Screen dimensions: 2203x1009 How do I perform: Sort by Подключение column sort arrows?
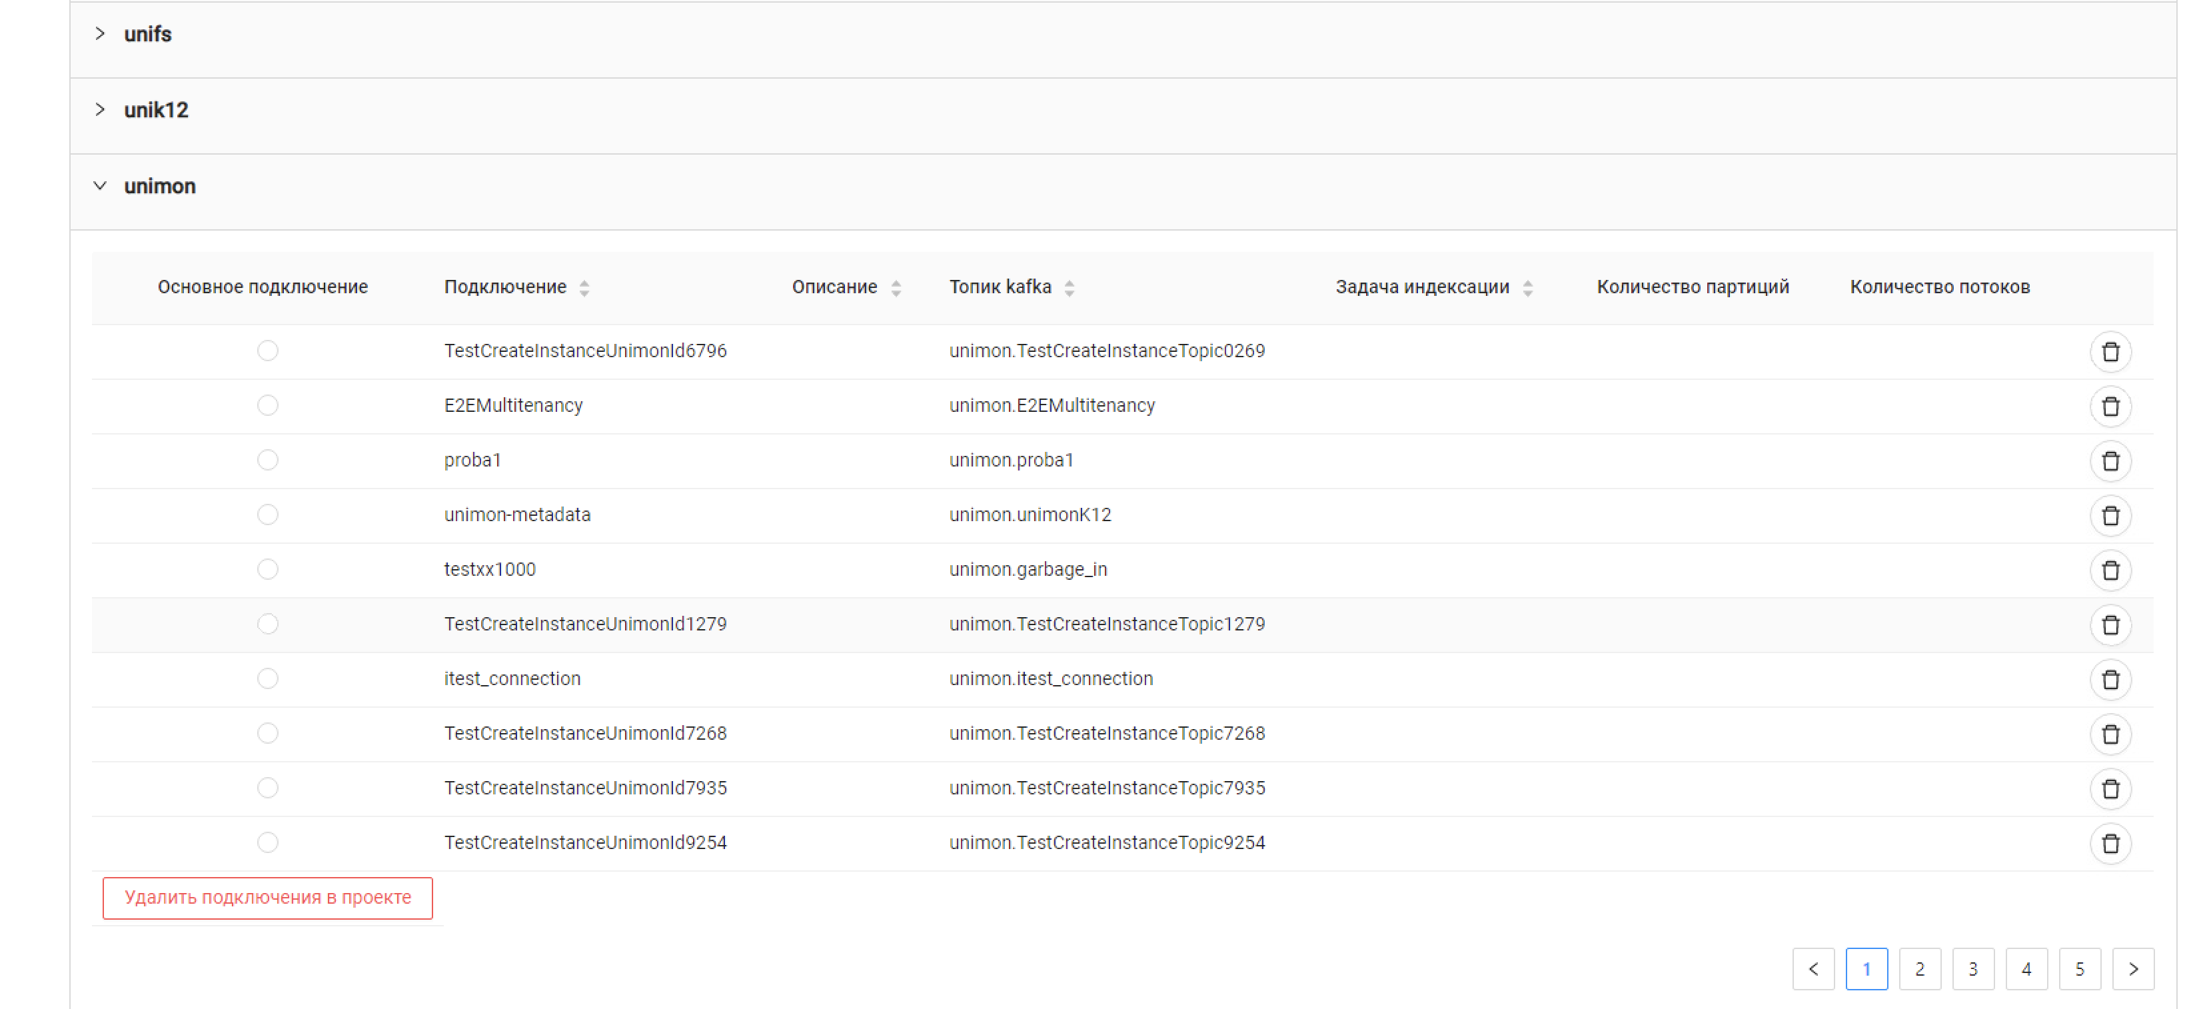(584, 288)
